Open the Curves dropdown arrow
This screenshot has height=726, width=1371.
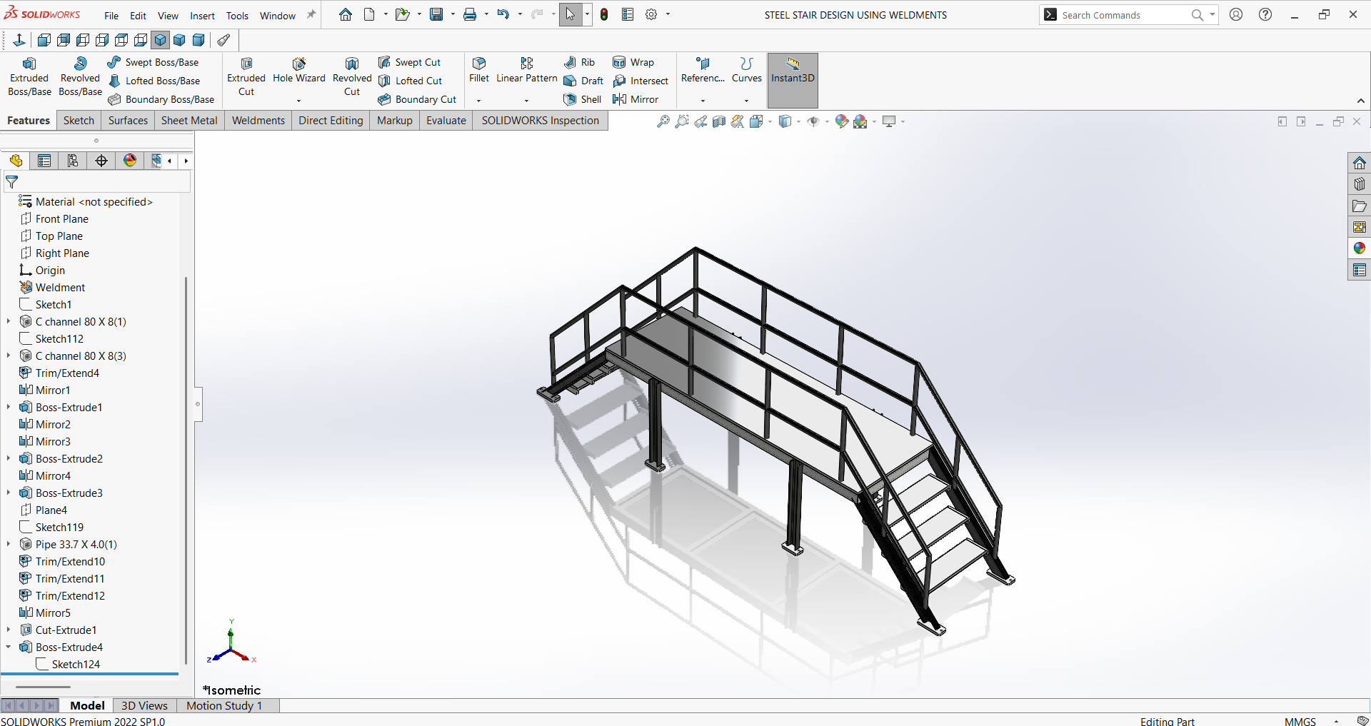point(746,101)
